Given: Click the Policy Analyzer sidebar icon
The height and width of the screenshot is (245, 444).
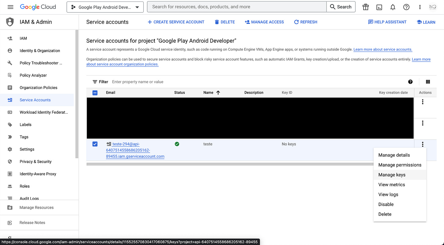Looking at the screenshot, I should (x=10, y=75).
